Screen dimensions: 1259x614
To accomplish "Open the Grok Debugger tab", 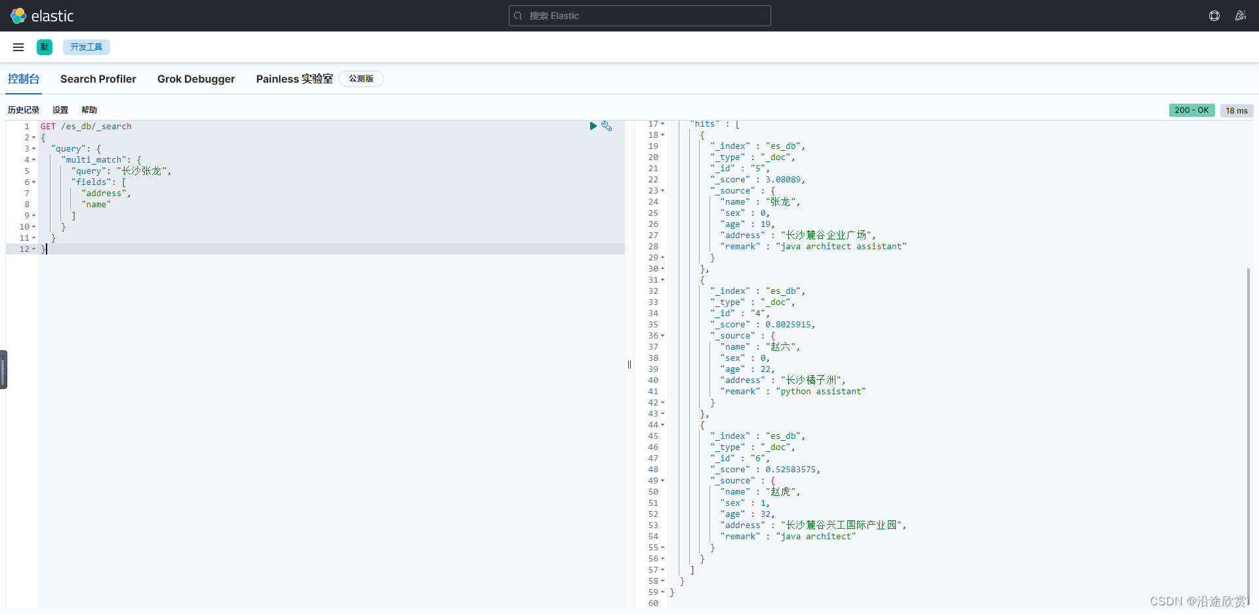I will [x=195, y=79].
